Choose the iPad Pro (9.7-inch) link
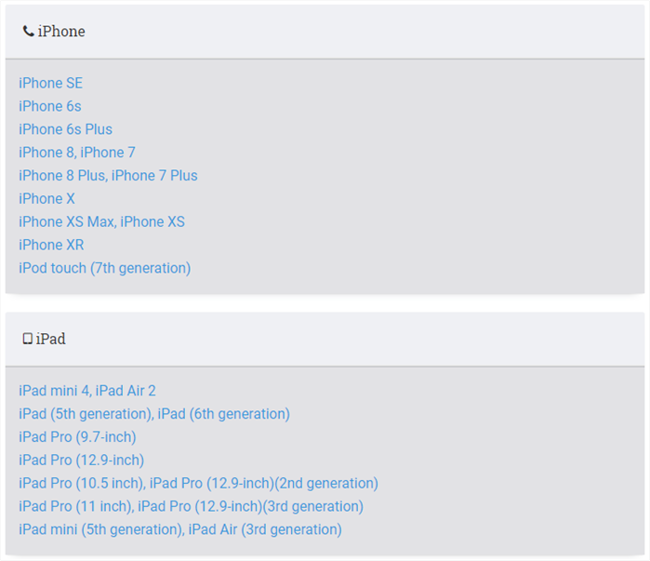 point(77,437)
